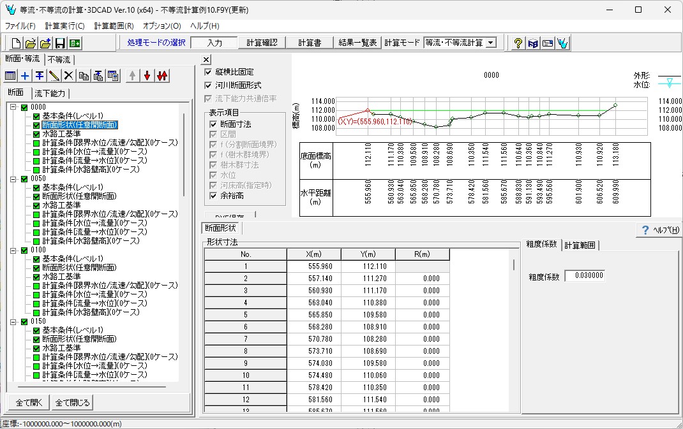Click the new file icon
This screenshot has width=683, height=429.
[x=17, y=43]
